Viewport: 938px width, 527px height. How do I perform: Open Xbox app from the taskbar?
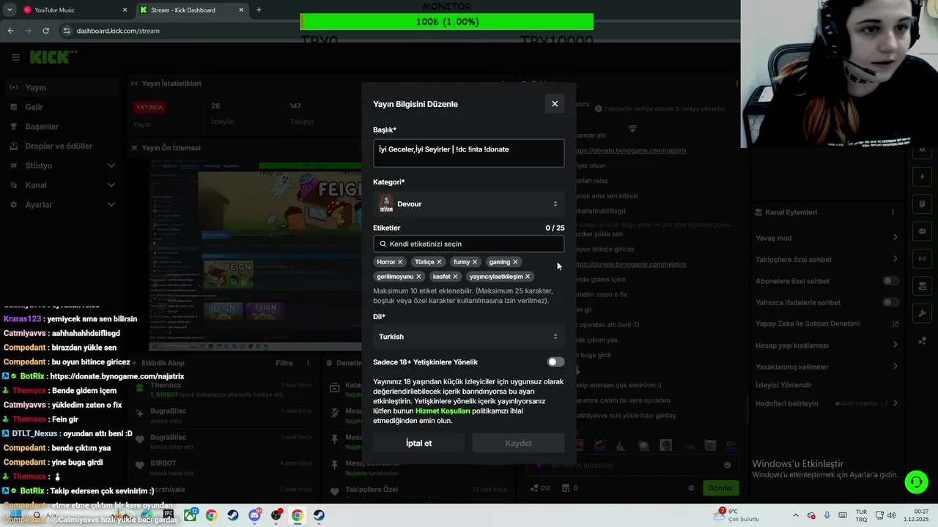tap(191, 515)
